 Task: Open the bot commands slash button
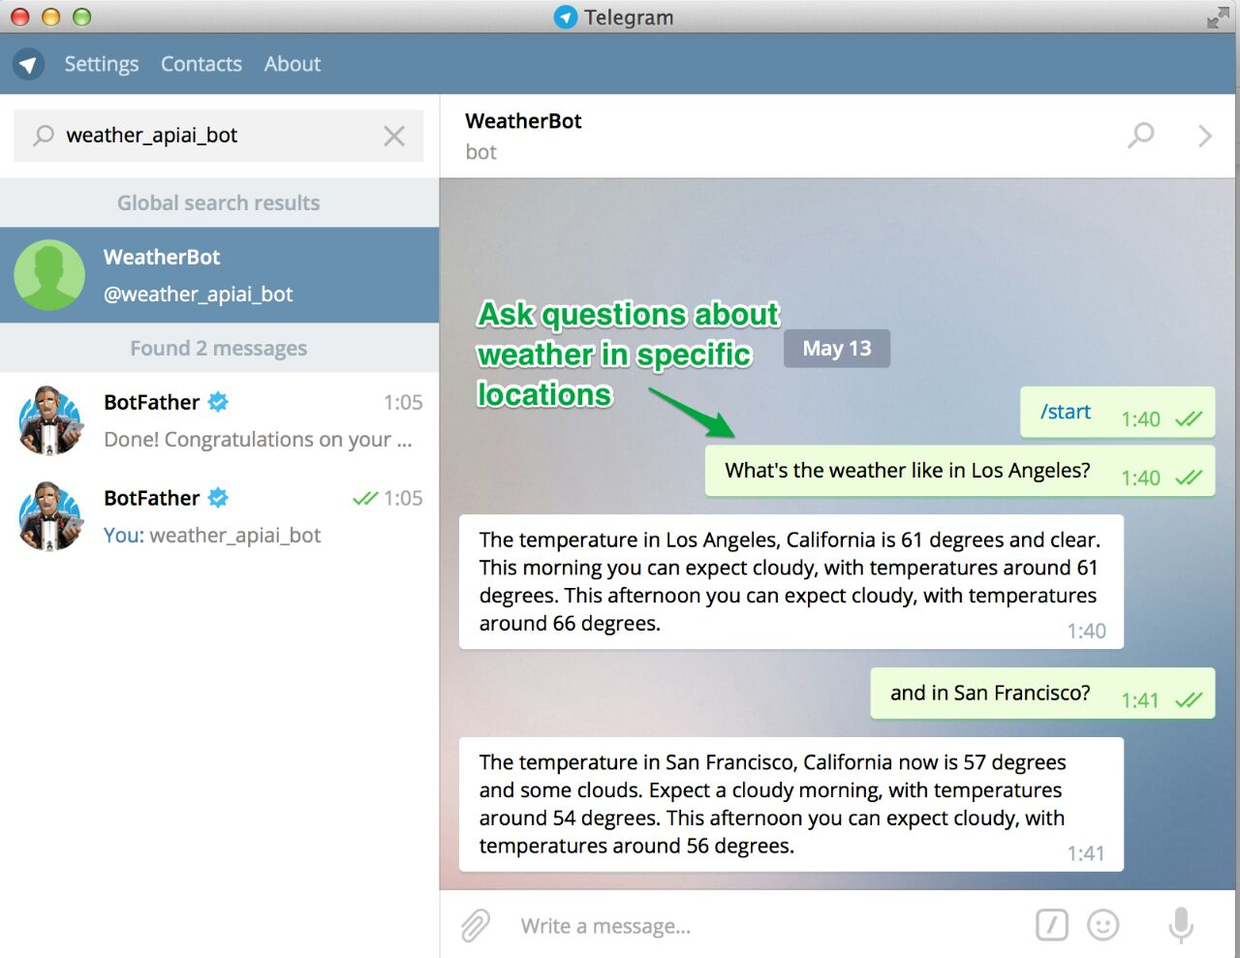pyautogui.click(x=1052, y=925)
